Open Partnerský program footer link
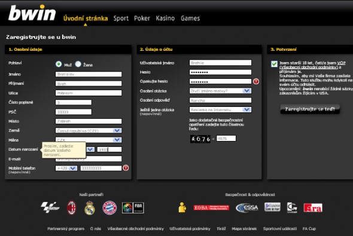353x236 pixels. pyautogui.click(x=66, y=229)
